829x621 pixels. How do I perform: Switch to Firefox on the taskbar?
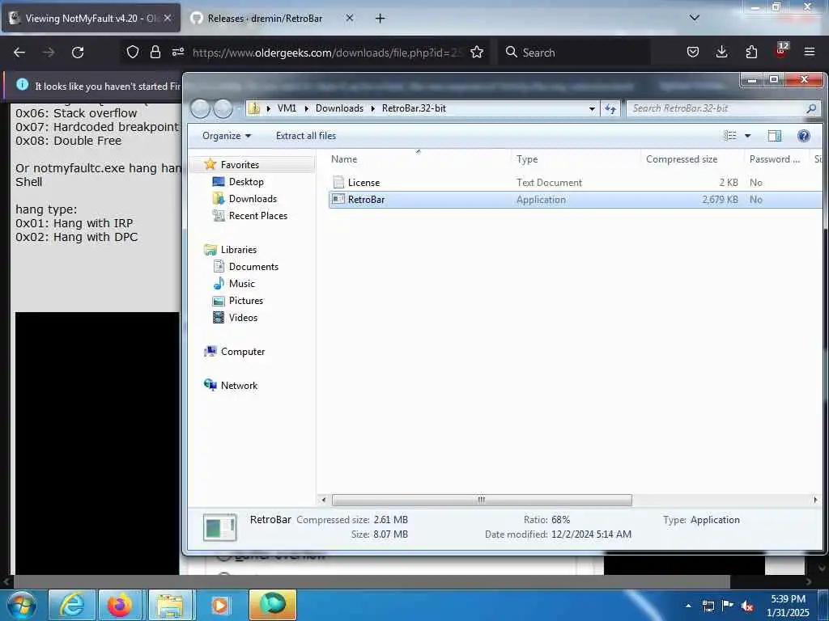pyautogui.click(x=120, y=605)
